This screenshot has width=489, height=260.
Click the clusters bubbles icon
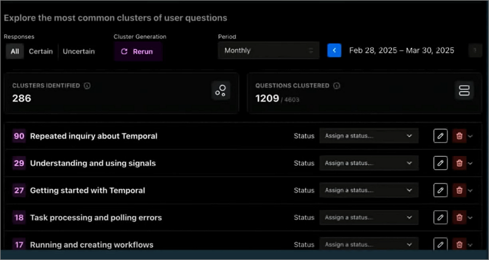coord(221,91)
